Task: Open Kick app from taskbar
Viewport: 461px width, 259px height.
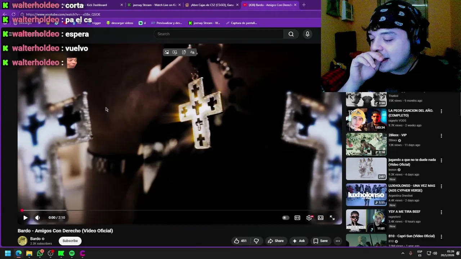Action: (61, 253)
